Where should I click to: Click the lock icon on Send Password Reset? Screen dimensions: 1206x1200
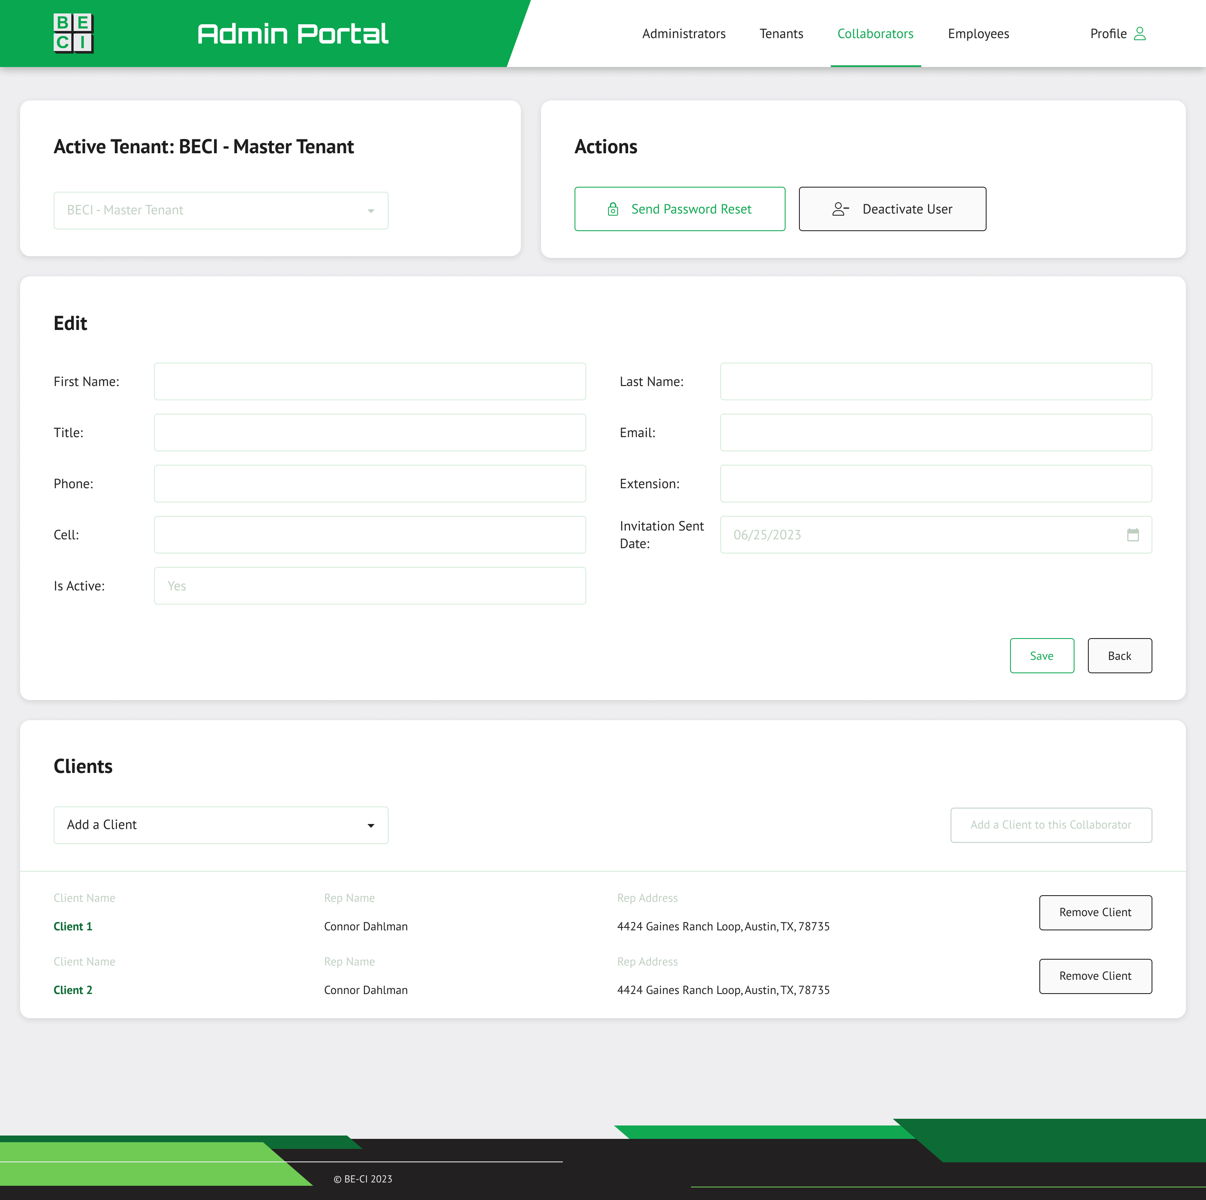[x=612, y=209]
